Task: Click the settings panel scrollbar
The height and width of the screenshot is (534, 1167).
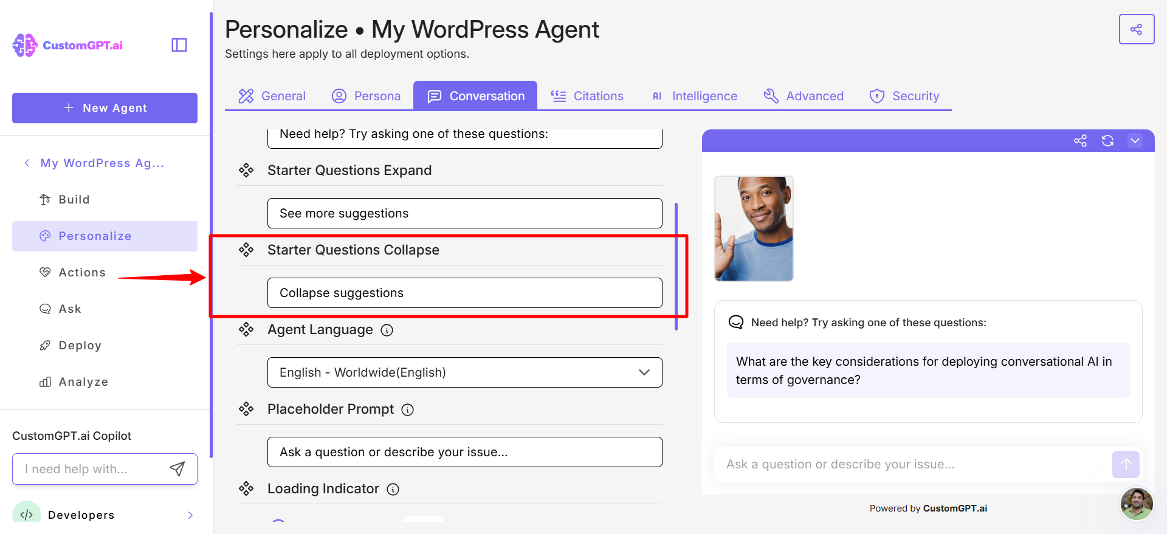Action: (676, 267)
